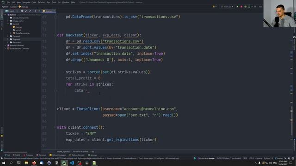
Task: Click the red debug bug icon
Action: click(x=241, y=6)
